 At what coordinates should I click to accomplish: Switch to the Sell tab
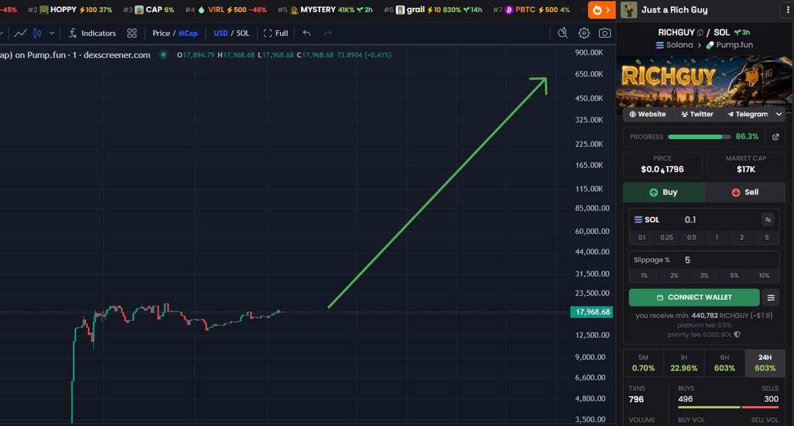(x=745, y=192)
